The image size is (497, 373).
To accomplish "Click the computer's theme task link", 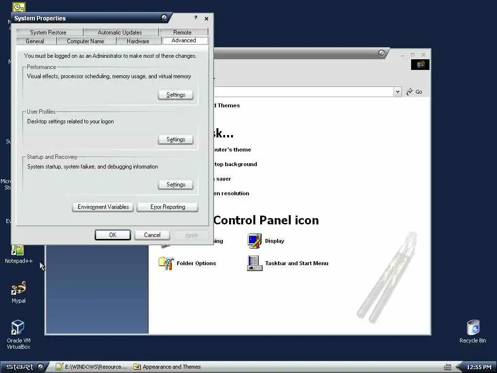I will click(232, 150).
